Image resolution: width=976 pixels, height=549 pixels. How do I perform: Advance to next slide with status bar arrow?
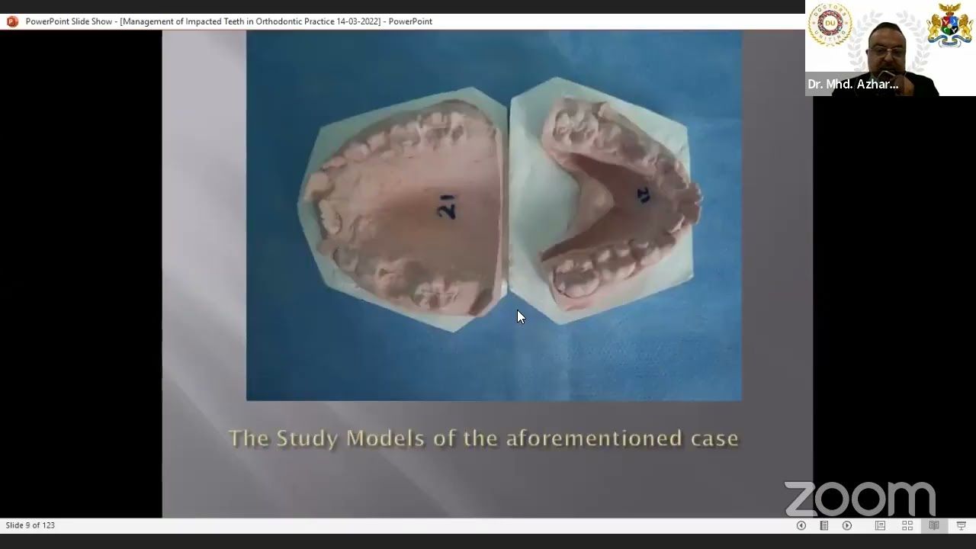[846, 525]
